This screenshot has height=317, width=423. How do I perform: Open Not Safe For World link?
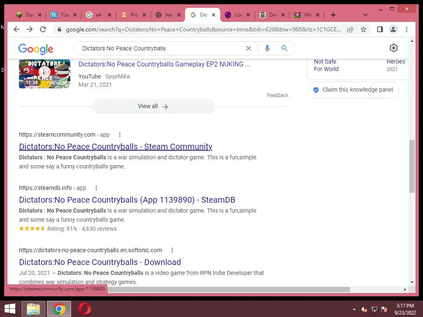tap(326, 65)
